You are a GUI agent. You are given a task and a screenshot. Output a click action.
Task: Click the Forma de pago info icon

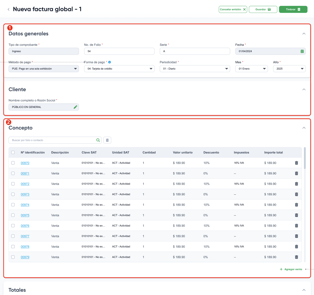pyautogui.click(x=110, y=62)
